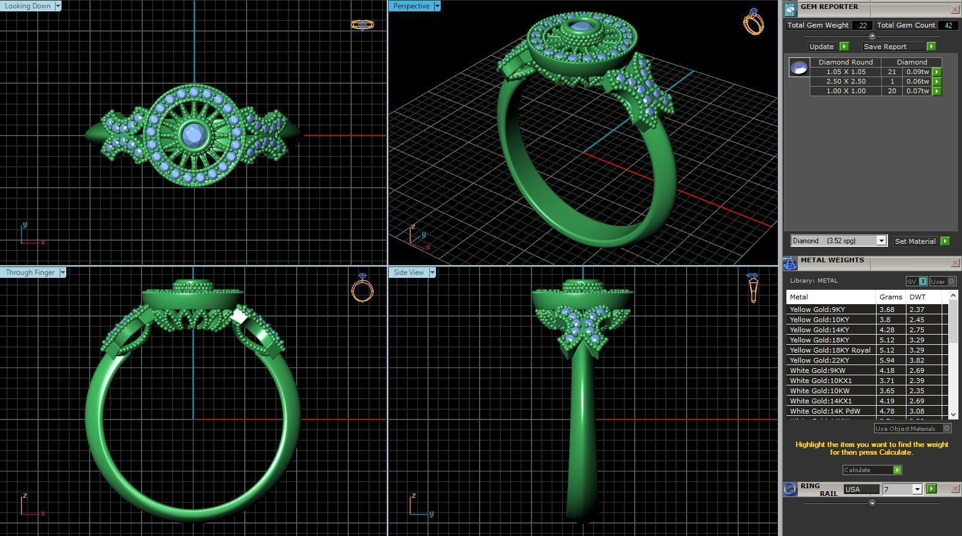Select the Side View viewport title
The width and height of the screenshot is (962, 536).
tap(408, 272)
